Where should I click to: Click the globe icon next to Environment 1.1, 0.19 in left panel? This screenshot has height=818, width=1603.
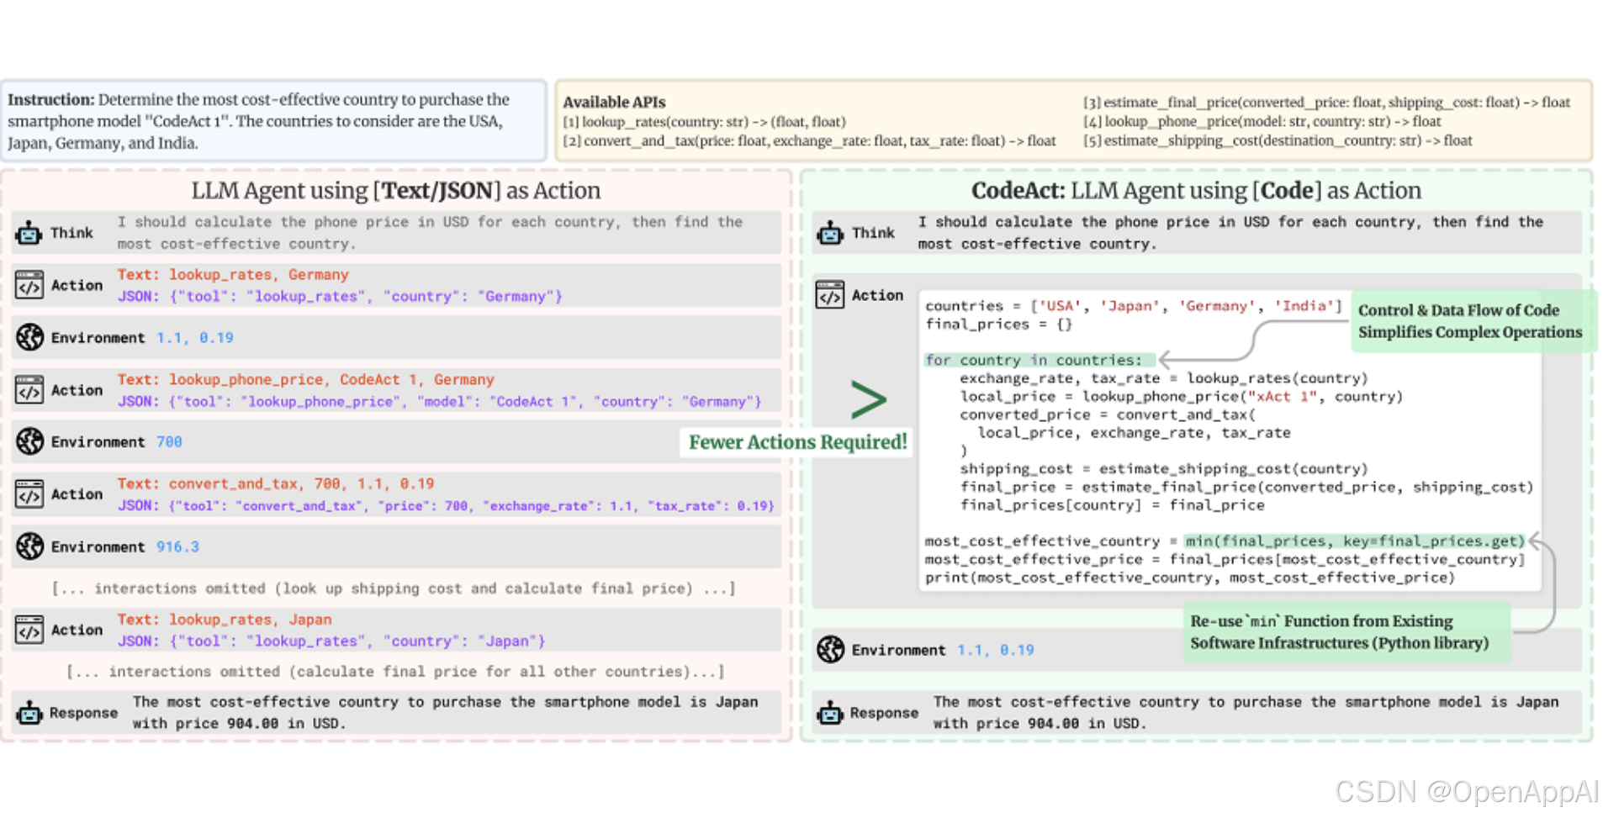[29, 337]
